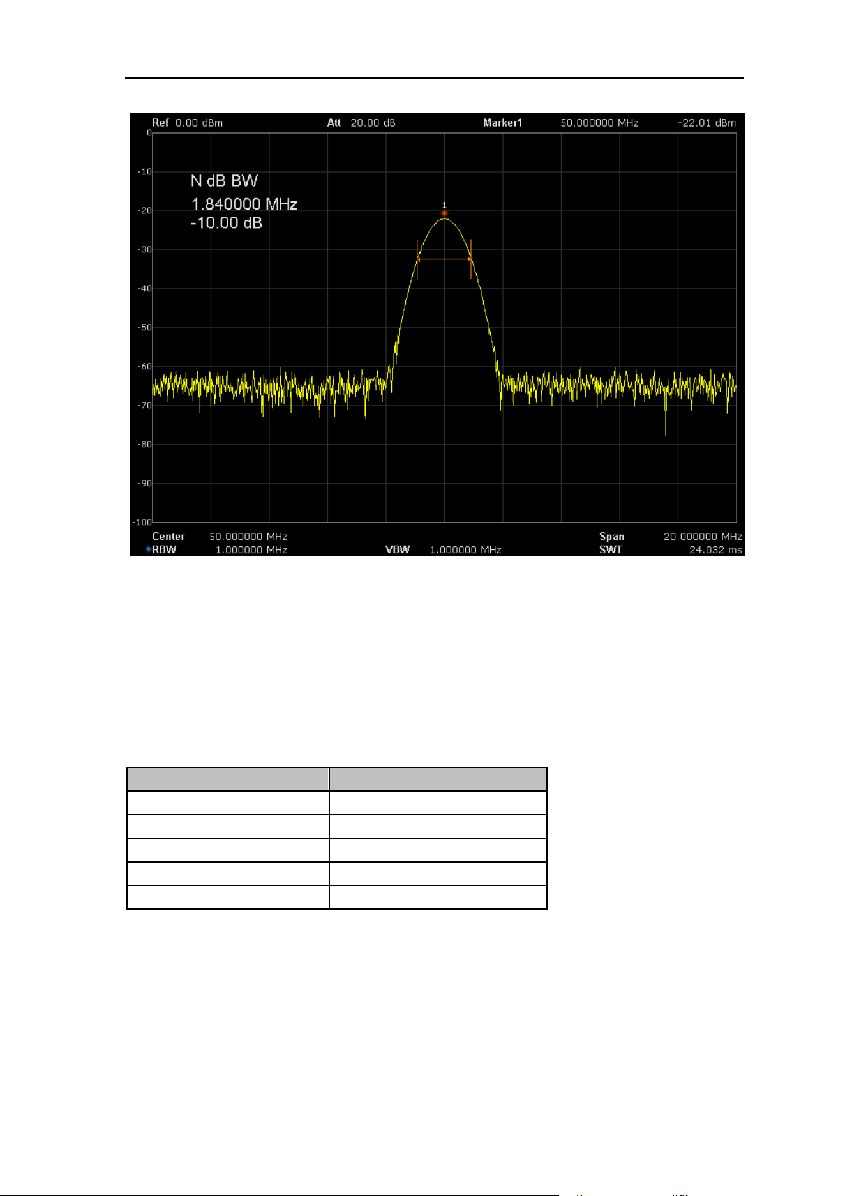Select the SWT label
This screenshot has height=1196, width=845.
point(610,549)
